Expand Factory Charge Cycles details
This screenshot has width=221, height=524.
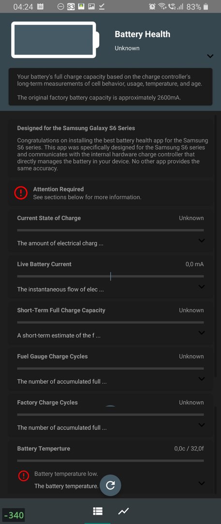[201, 425]
